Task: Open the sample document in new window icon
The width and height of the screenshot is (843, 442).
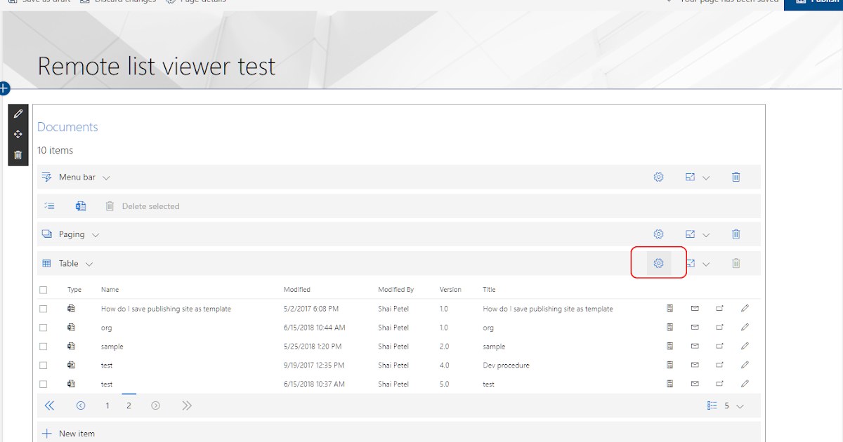Action: click(x=719, y=346)
